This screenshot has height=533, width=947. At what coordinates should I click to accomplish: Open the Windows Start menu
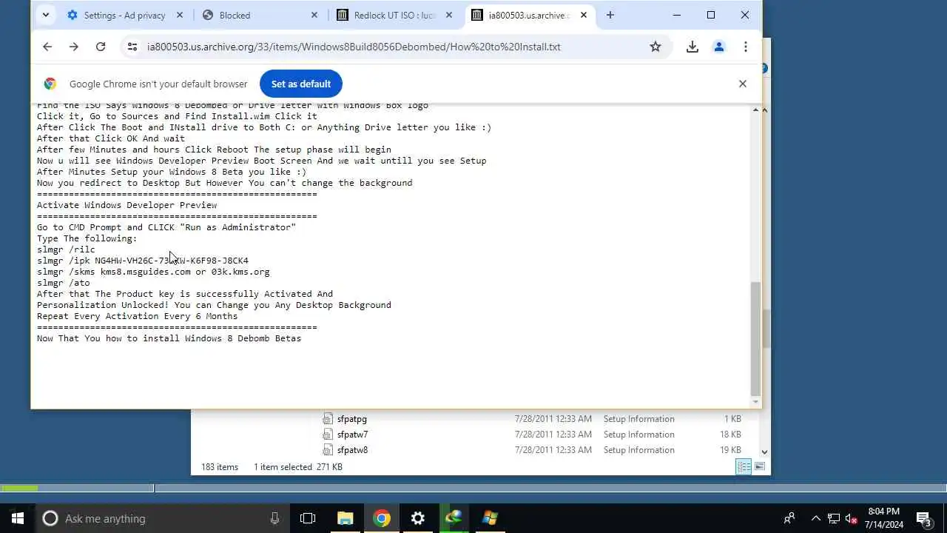point(18,518)
